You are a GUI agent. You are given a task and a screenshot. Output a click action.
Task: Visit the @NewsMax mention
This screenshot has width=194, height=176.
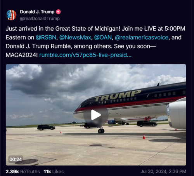pos(75,38)
